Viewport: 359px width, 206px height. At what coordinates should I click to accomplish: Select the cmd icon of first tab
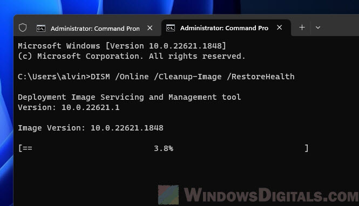click(x=41, y=29)
